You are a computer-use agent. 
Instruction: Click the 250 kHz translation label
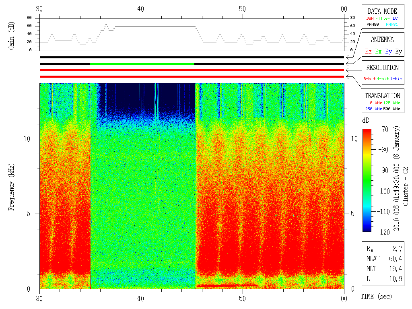click(x=373, y=109)
